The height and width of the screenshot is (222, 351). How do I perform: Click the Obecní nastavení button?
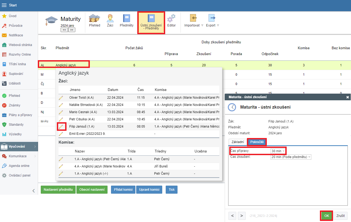92,190
